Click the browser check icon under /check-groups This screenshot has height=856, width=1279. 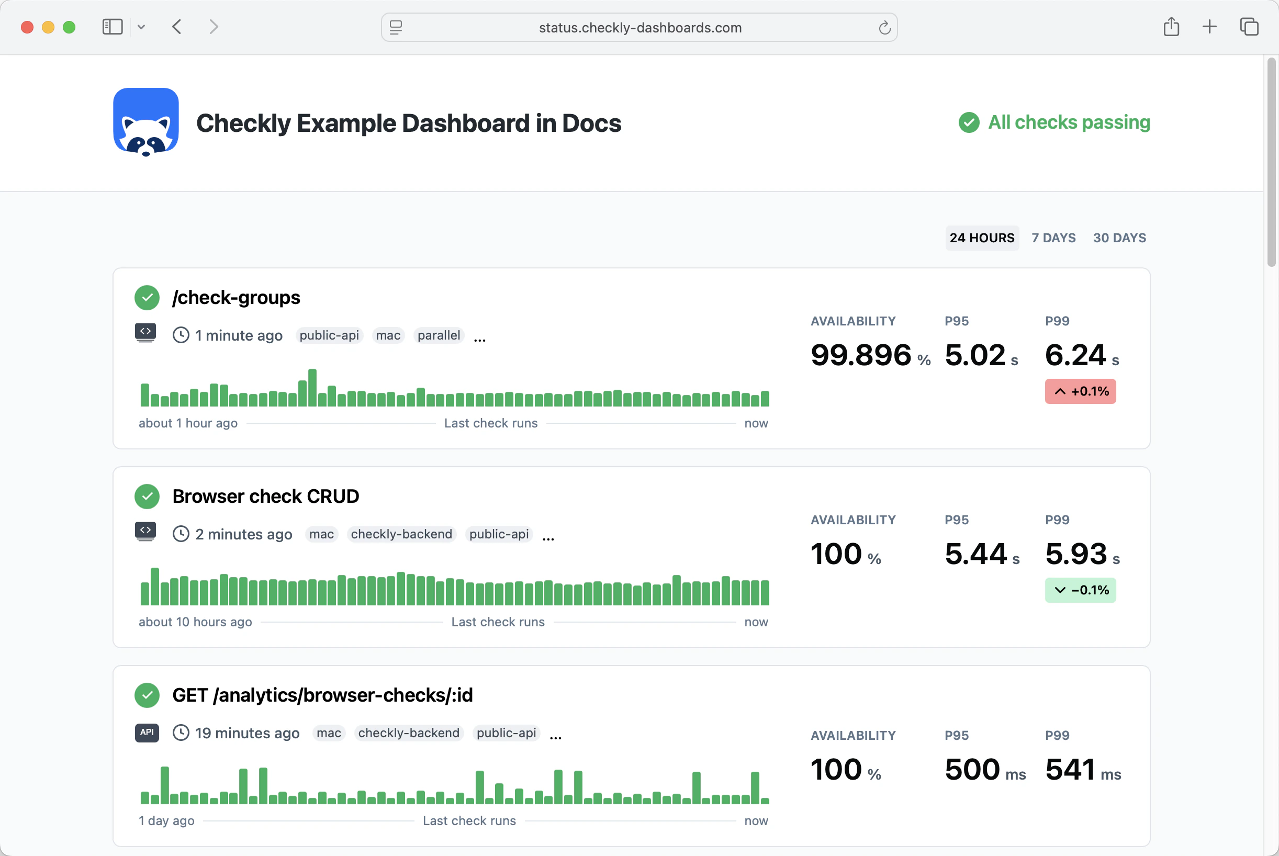click(x=145, y=333)
